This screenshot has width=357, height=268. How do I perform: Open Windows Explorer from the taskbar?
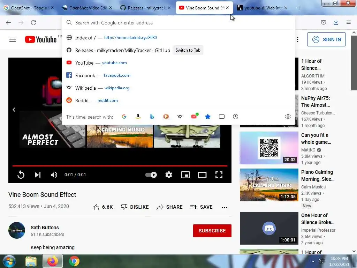tap(31, 261)
